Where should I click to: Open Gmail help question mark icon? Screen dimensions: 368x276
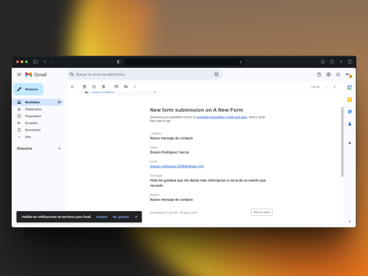point(319,75)
